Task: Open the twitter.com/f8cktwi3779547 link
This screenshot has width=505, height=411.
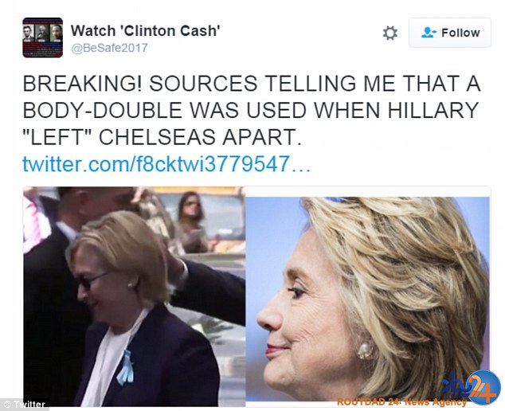Action: [x=156, y=163]
